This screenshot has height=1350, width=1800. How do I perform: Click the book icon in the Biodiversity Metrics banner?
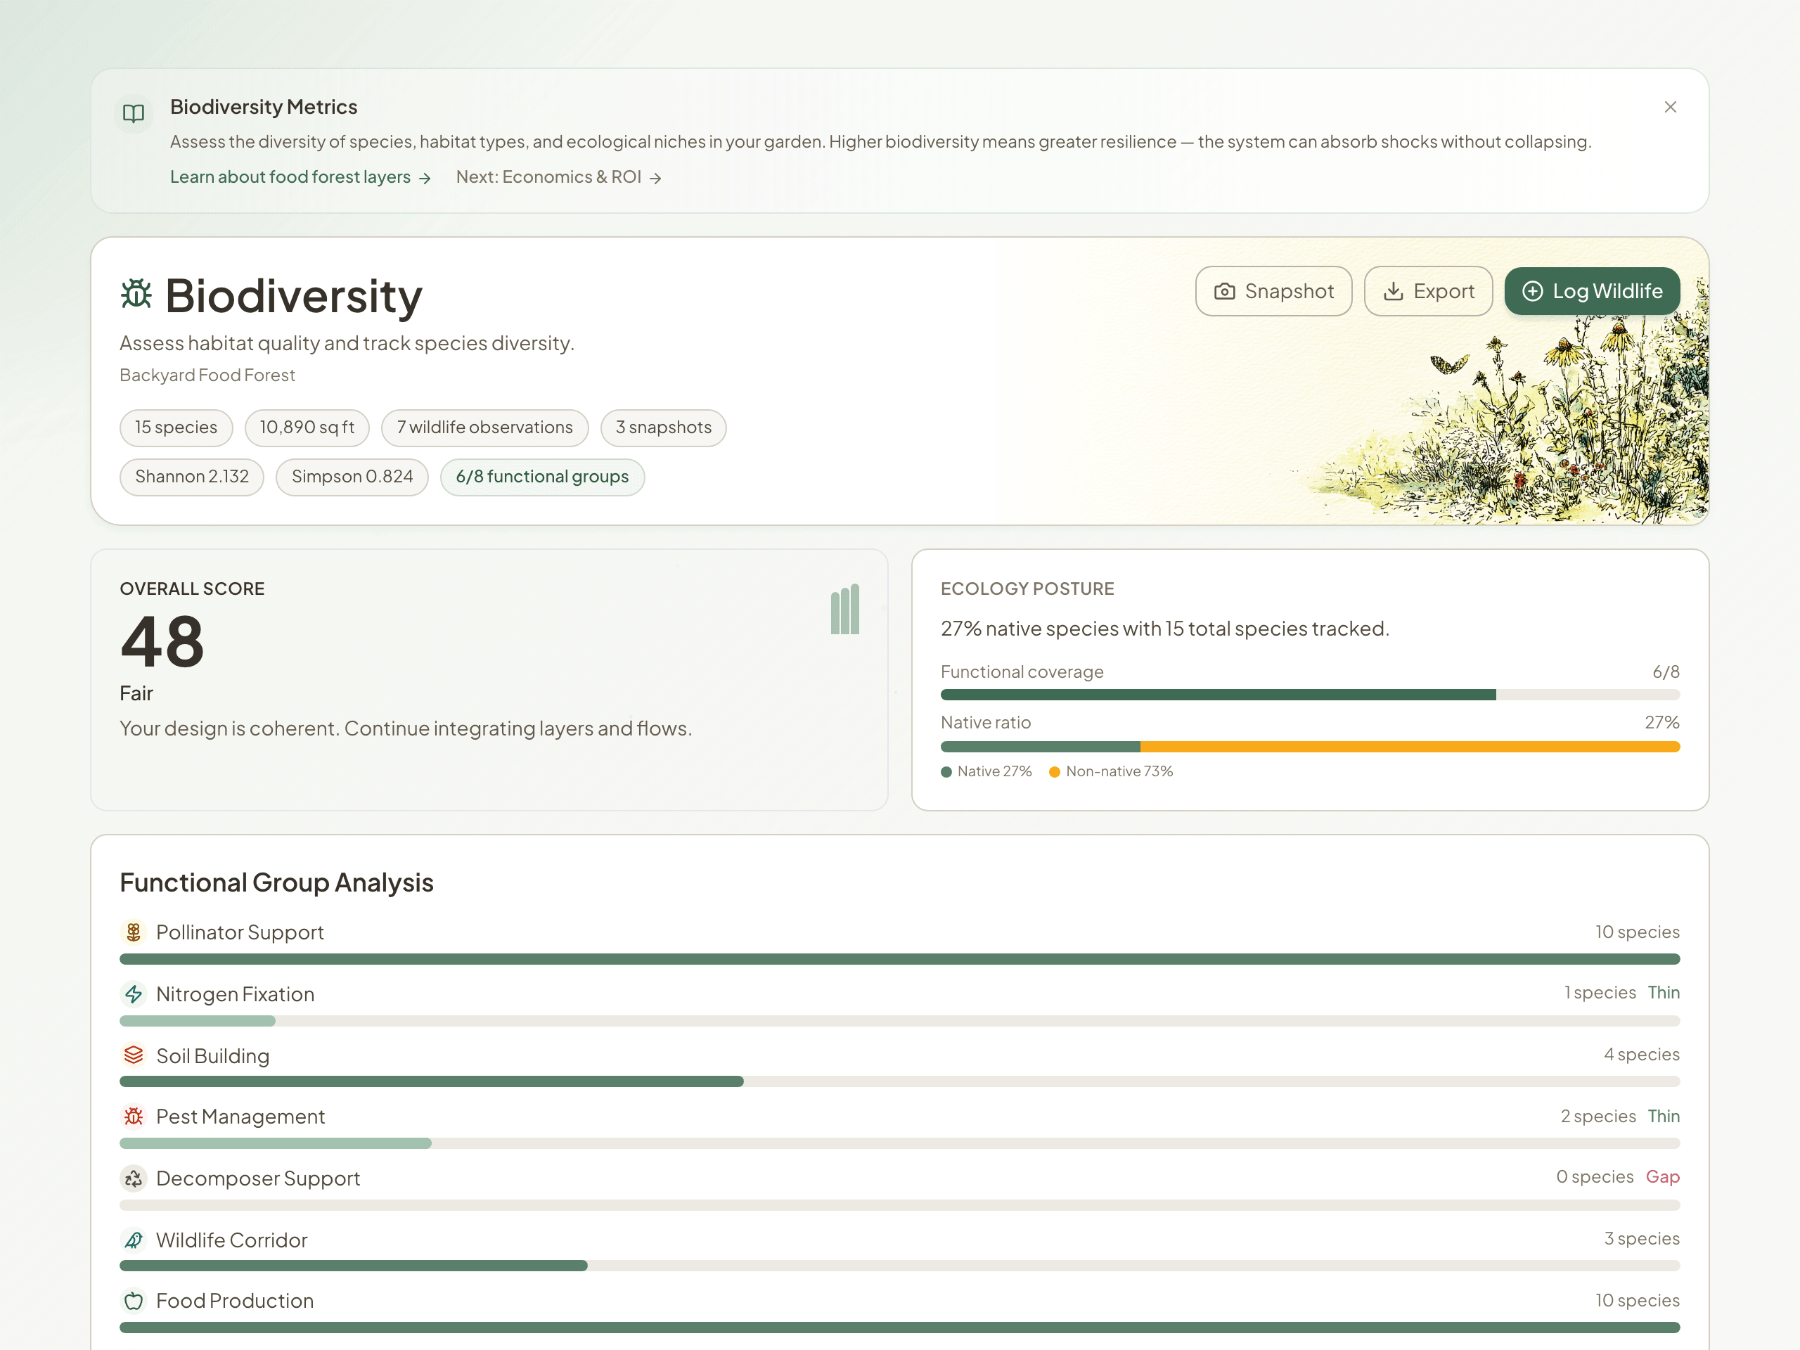click(134, 114)
